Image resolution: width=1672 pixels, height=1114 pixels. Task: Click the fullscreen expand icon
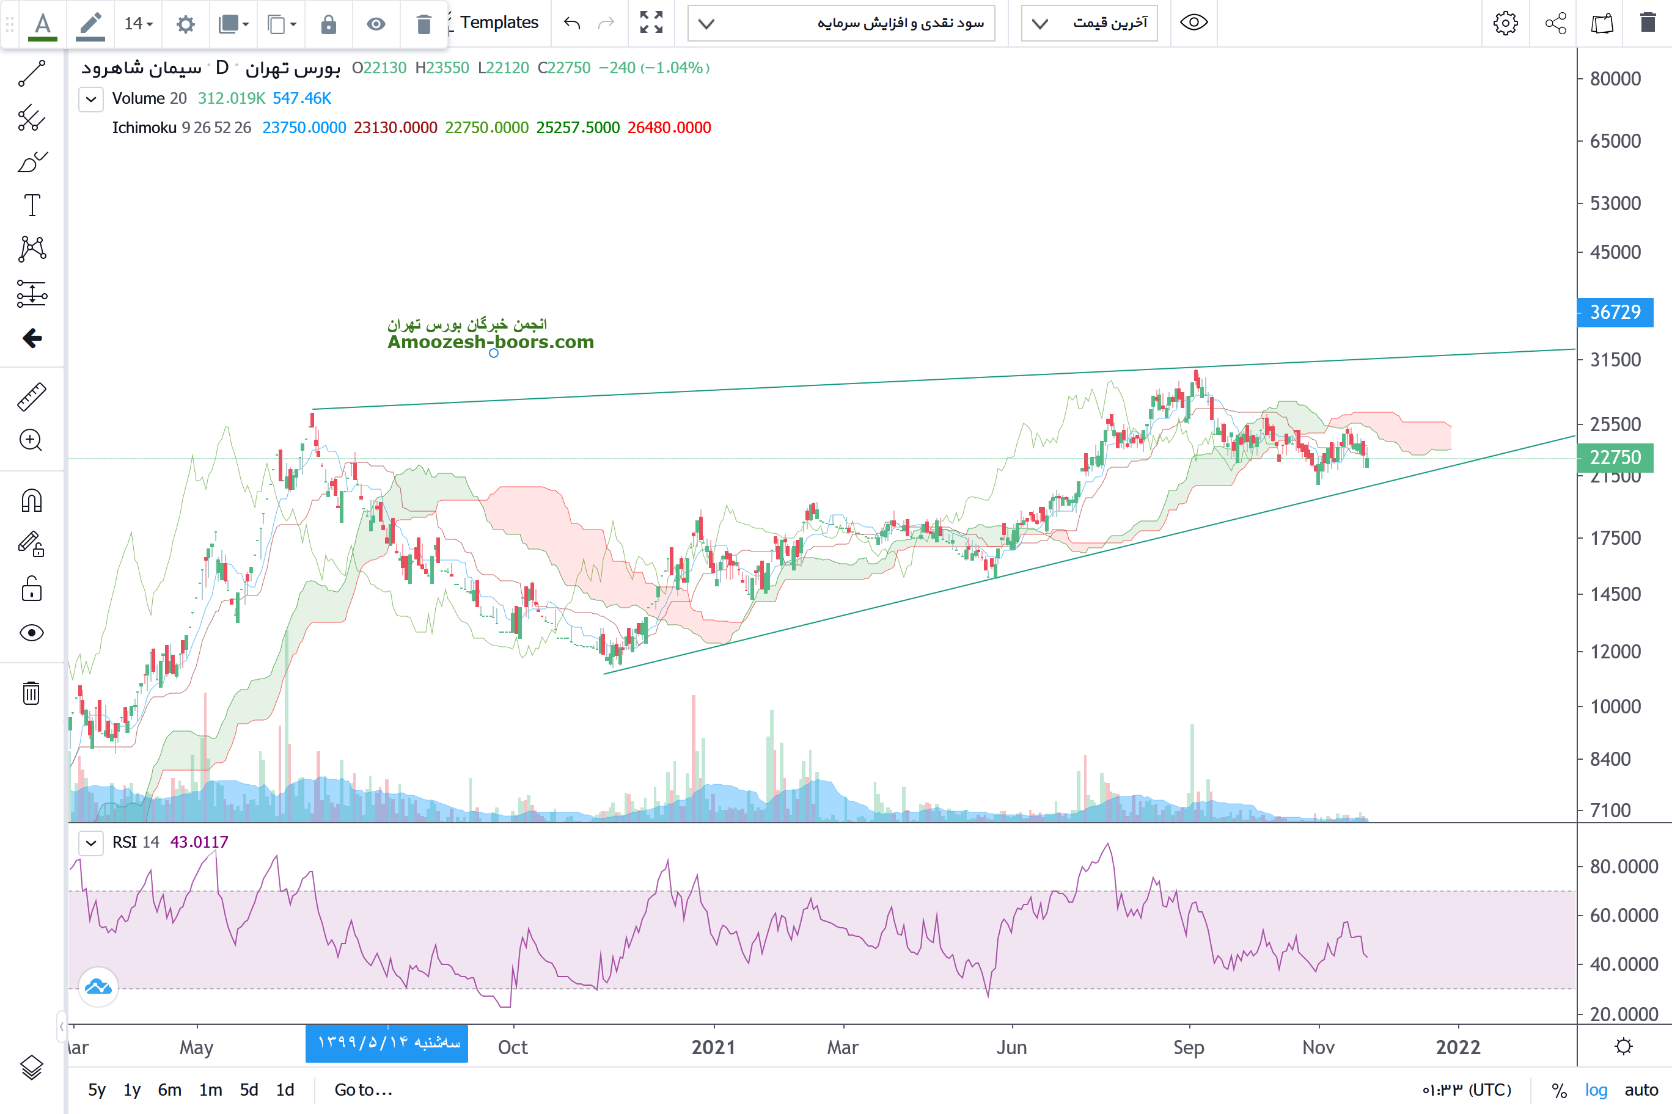click(x=650, y=23)
